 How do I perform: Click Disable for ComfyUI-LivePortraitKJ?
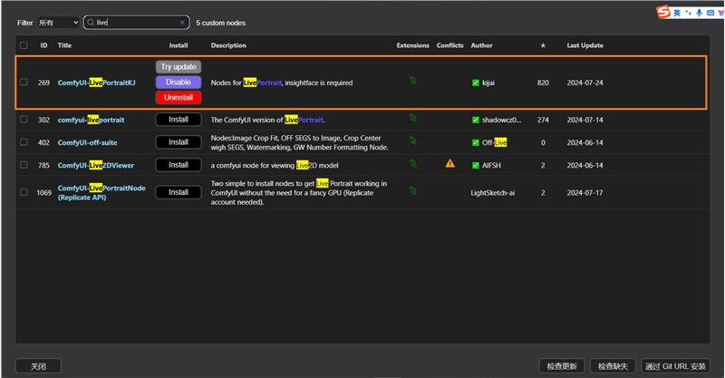click(179, 82)
